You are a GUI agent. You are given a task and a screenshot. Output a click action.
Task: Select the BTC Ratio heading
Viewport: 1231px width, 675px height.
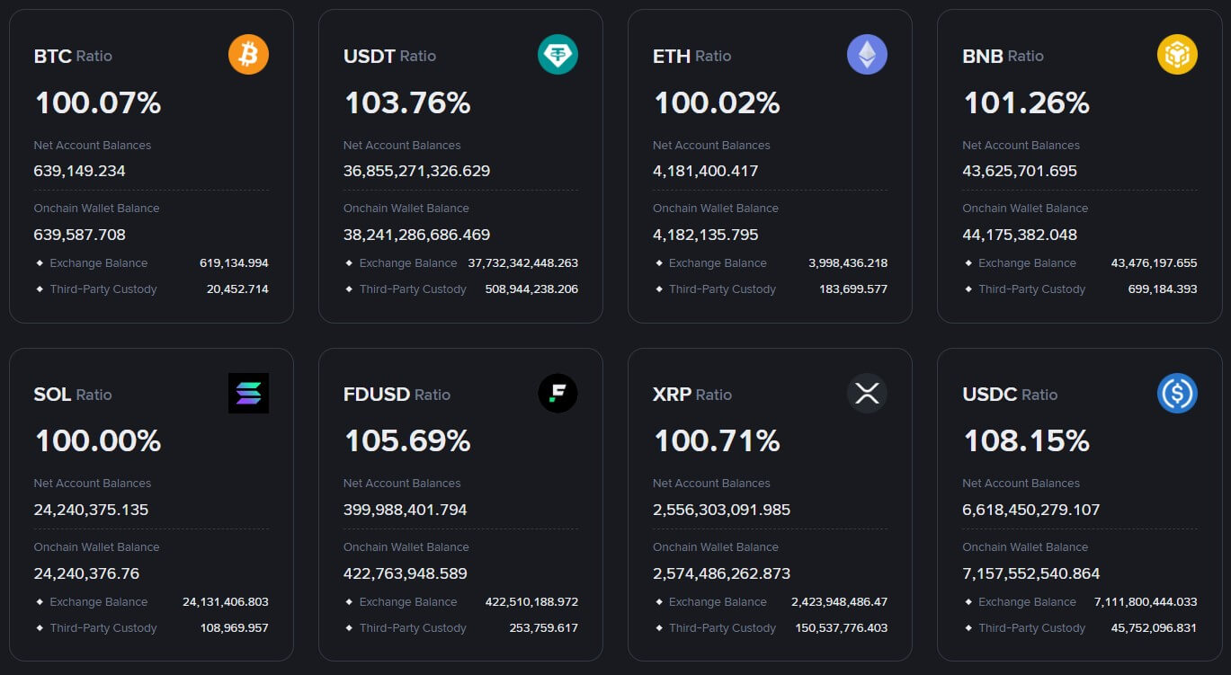click(x=73, y=56)
